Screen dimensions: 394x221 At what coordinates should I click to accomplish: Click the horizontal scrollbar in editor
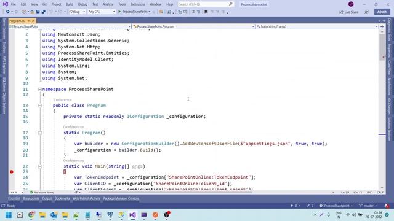click(x=171, y=192)
